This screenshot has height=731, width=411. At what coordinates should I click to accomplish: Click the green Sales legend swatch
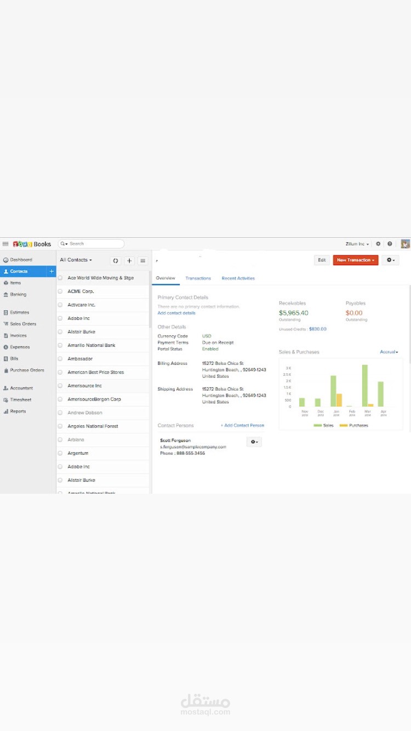(x=318, y=425)
